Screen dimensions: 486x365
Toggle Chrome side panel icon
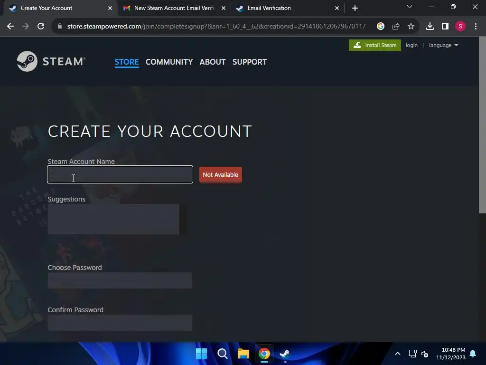pyautogui.click(x=445, y=27)
